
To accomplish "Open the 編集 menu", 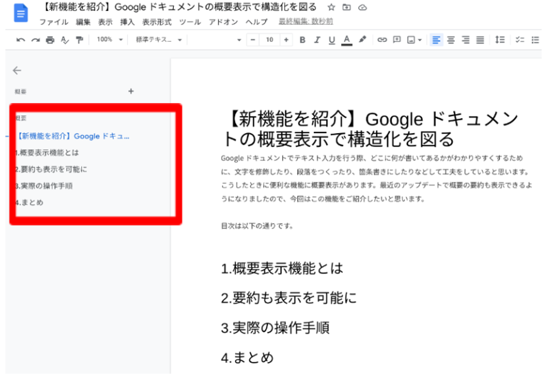I will pyautogui.click(x=83, y=22).
